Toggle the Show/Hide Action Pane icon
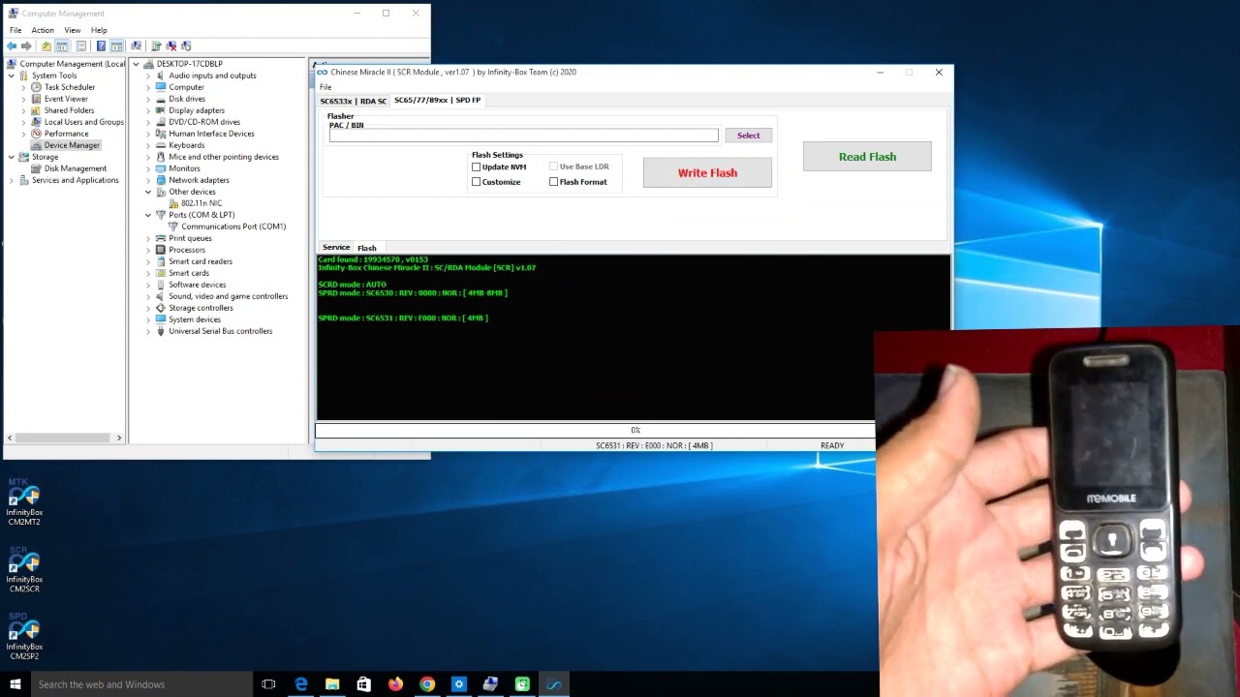The height and width of the screenshot is (697, 1240). [x=116, y=45]
